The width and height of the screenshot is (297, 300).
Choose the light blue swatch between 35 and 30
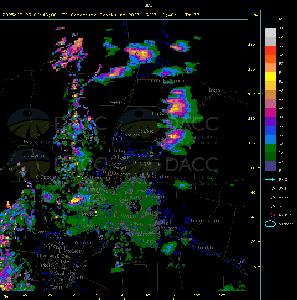click(x=270, y=139)
